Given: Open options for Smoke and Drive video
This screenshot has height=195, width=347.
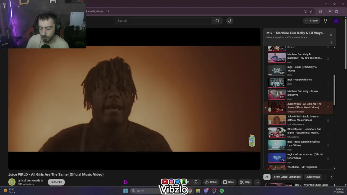Looking at the screenshot, I should point(328,95).
